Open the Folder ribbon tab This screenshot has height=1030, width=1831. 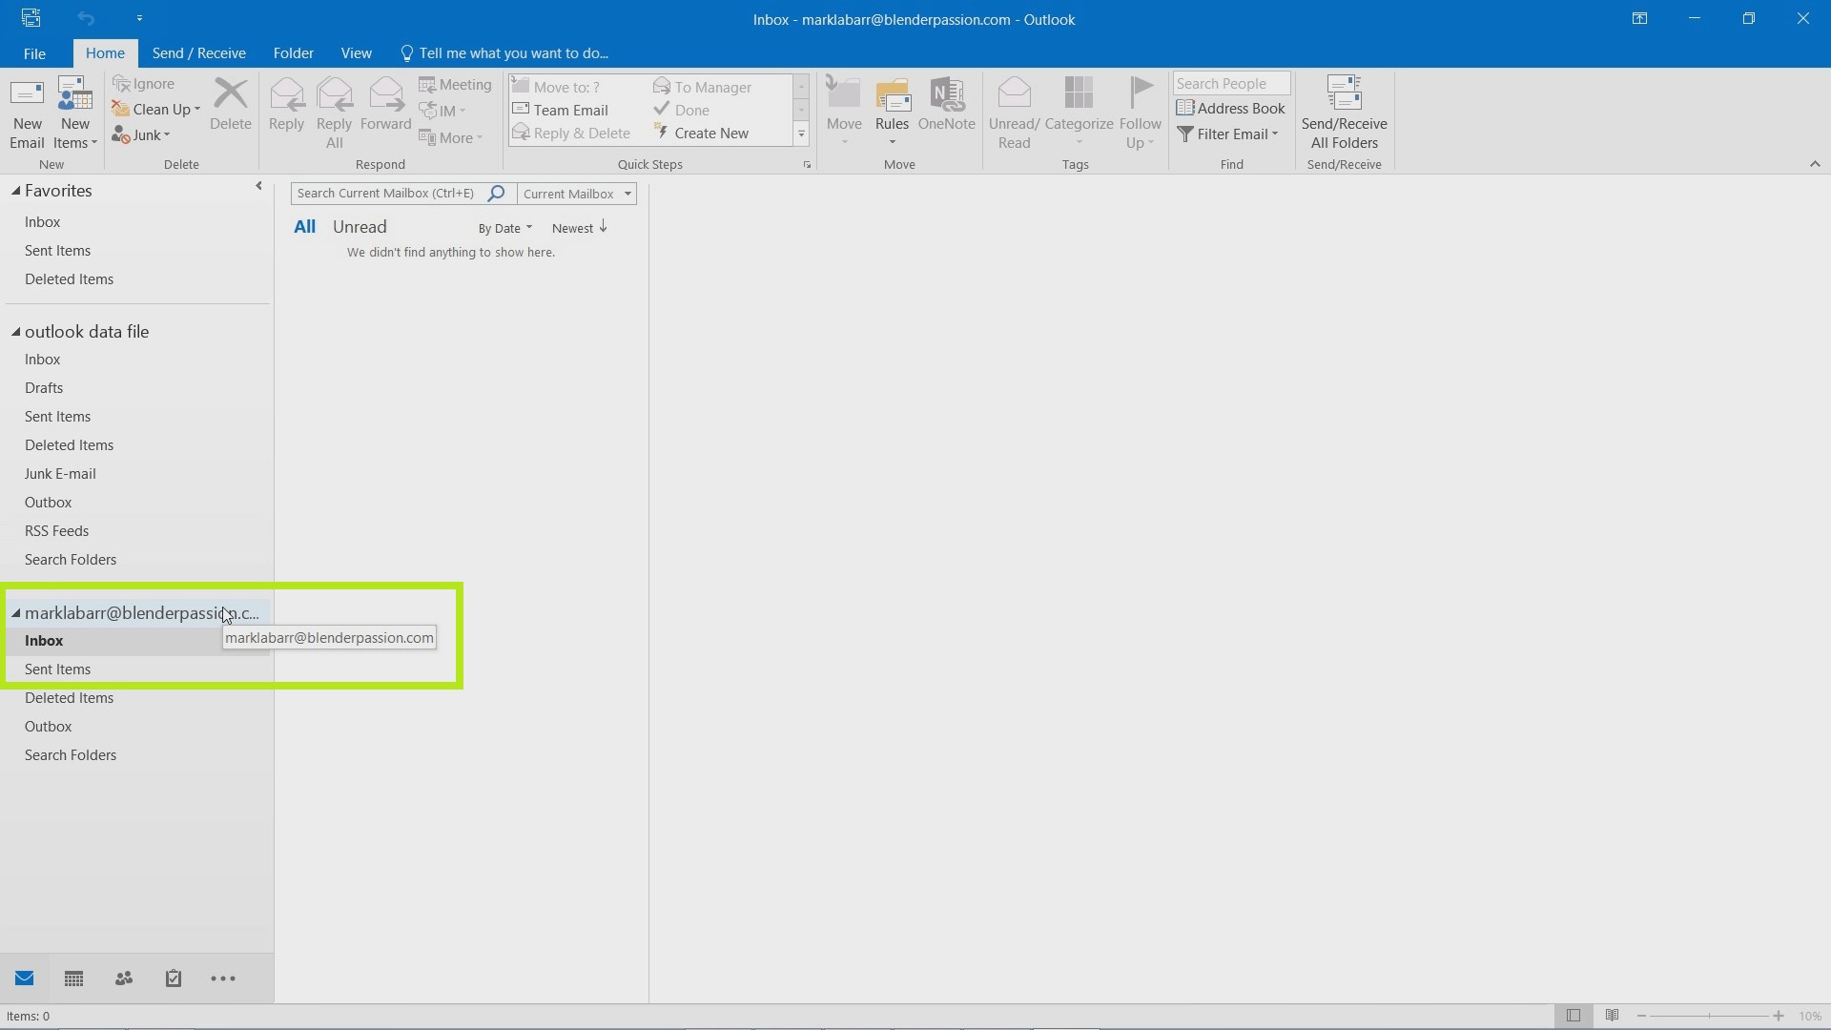(294, 53)
